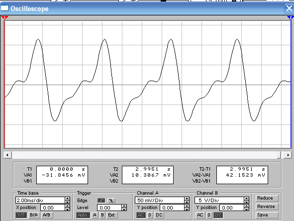This screenshot has width=294, height=221.
Task: Switch time base to B/A mode
Action: point(34,215)
